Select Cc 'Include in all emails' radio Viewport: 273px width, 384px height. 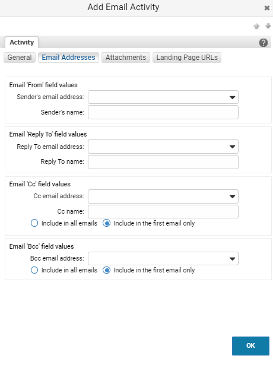coord(34,223)
